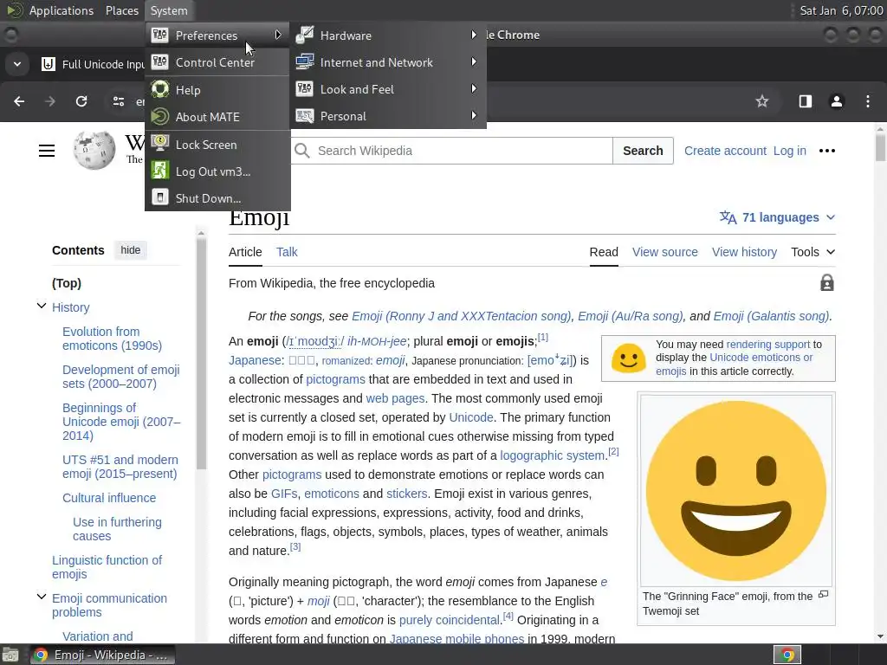Select About MATE menu entry
The width and height of the screenshot is (887, 665).
coord(217,117)
